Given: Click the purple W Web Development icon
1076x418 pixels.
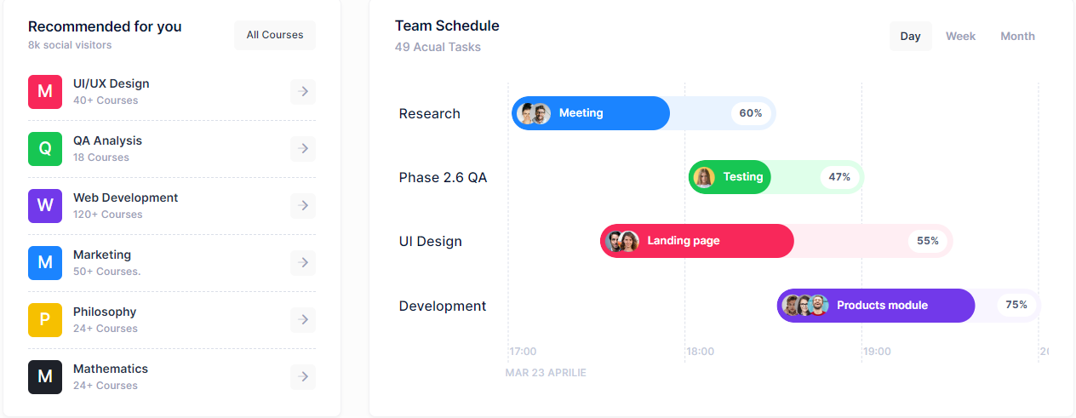Looking at the screenshot, I should (45, 206).
